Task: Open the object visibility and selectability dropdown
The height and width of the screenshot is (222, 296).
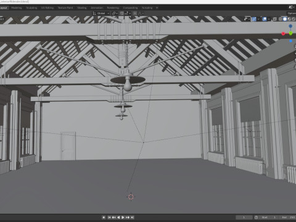Action: 247,19
